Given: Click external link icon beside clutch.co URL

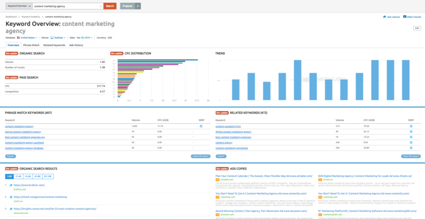Looking at the screenshot, I should 11,197.
